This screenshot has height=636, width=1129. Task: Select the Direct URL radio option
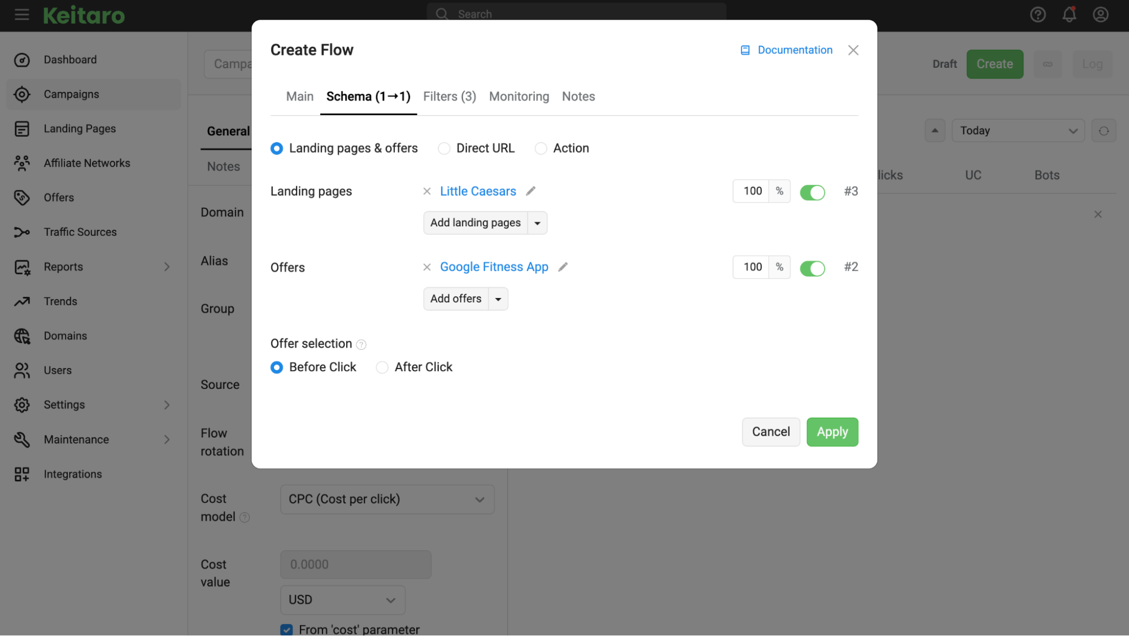pyautogui.click(x=444, y=148)
